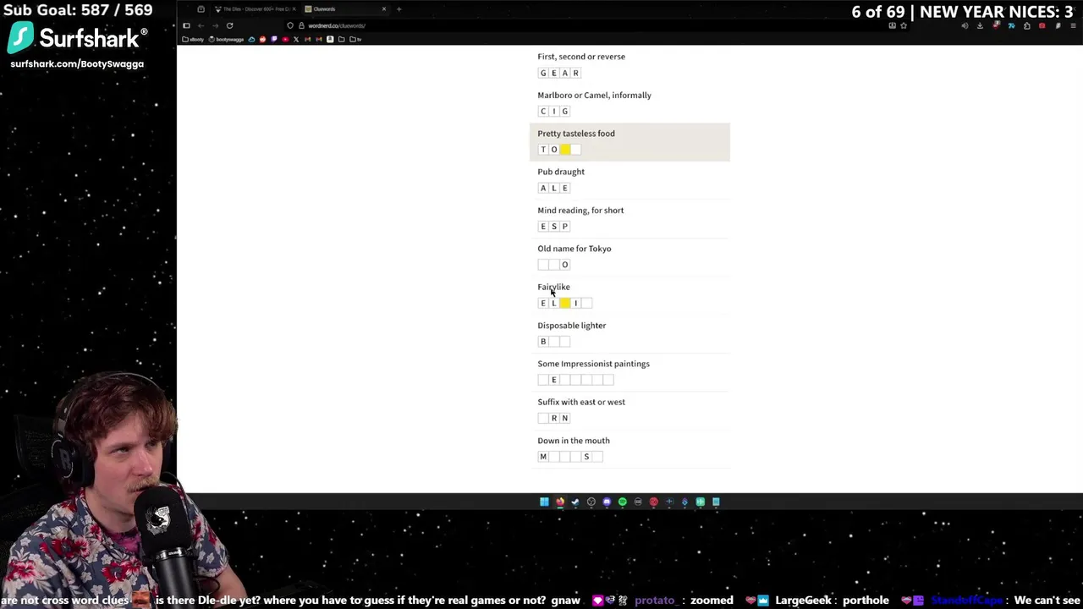Open the Windows Start menu

point(544,502)
